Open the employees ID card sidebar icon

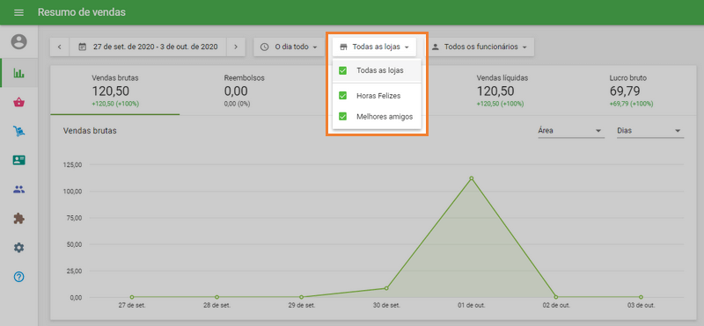18,160
